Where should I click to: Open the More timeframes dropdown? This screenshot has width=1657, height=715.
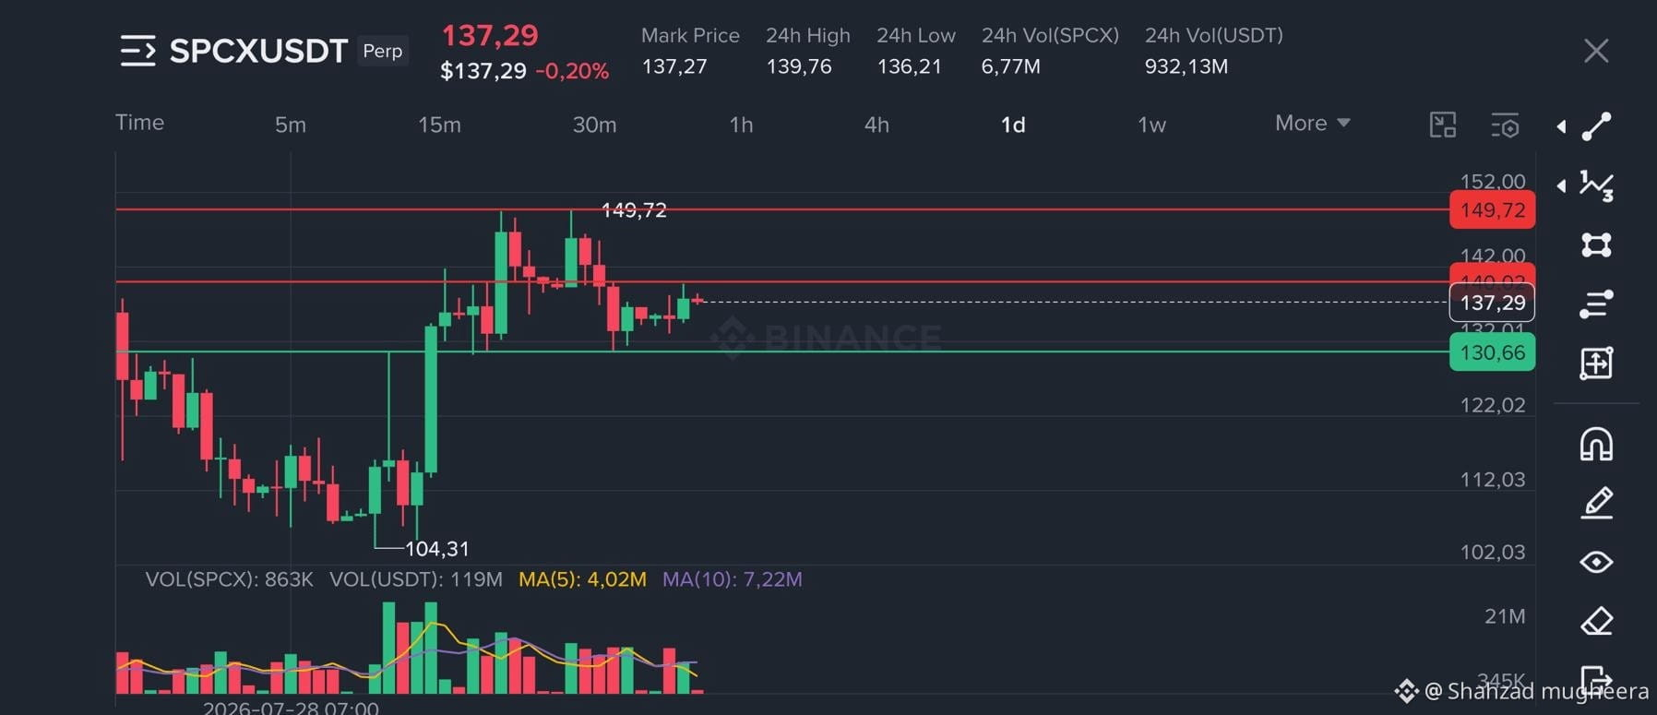click(x=1312, y=123)
